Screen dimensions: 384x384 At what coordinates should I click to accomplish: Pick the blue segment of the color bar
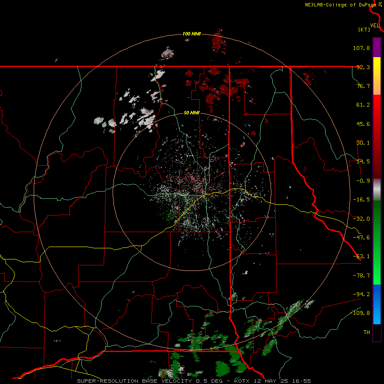pyautogui.click(x=377, y=304)
